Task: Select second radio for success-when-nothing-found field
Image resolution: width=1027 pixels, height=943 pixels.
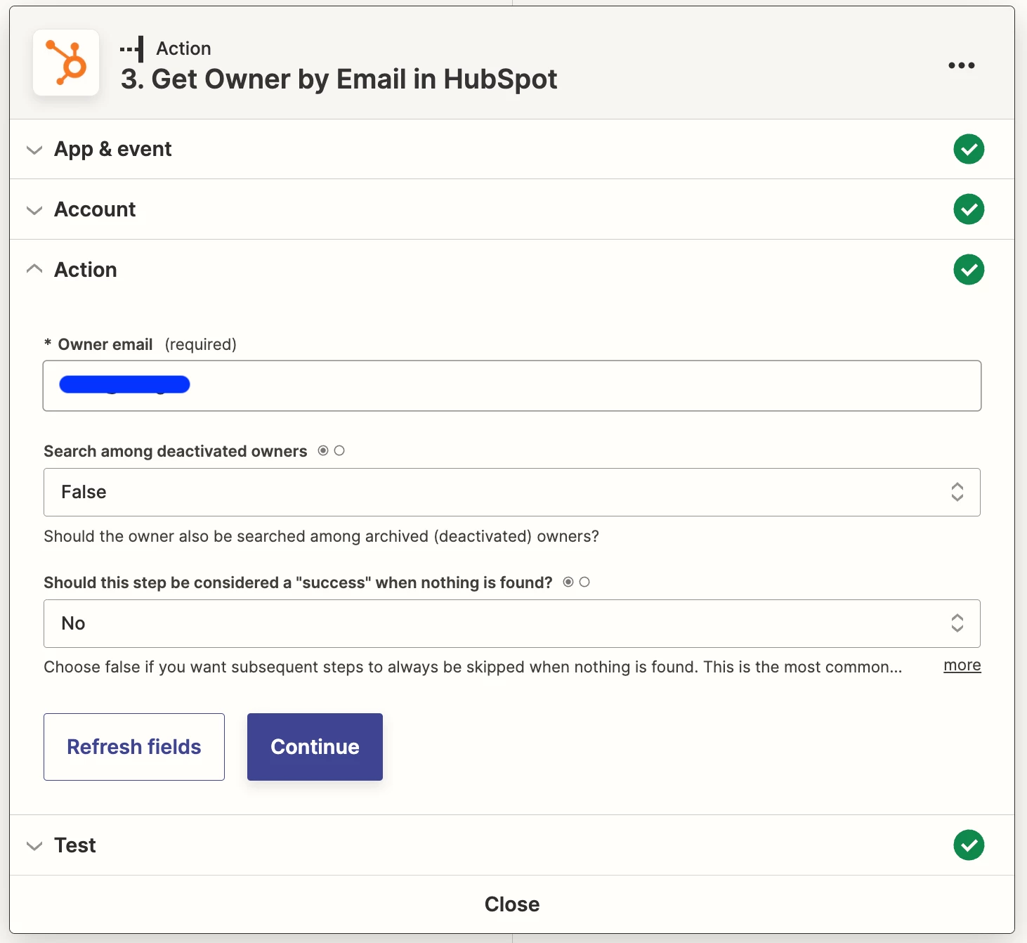Action: pyautogui.click(x=584, y=582)
